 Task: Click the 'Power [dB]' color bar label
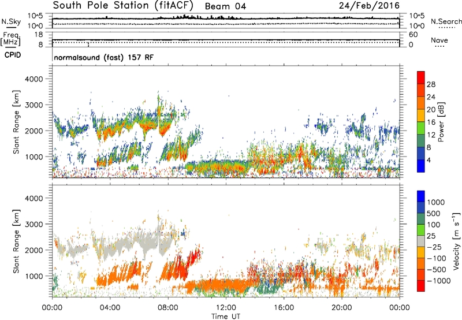click(441, 122)
